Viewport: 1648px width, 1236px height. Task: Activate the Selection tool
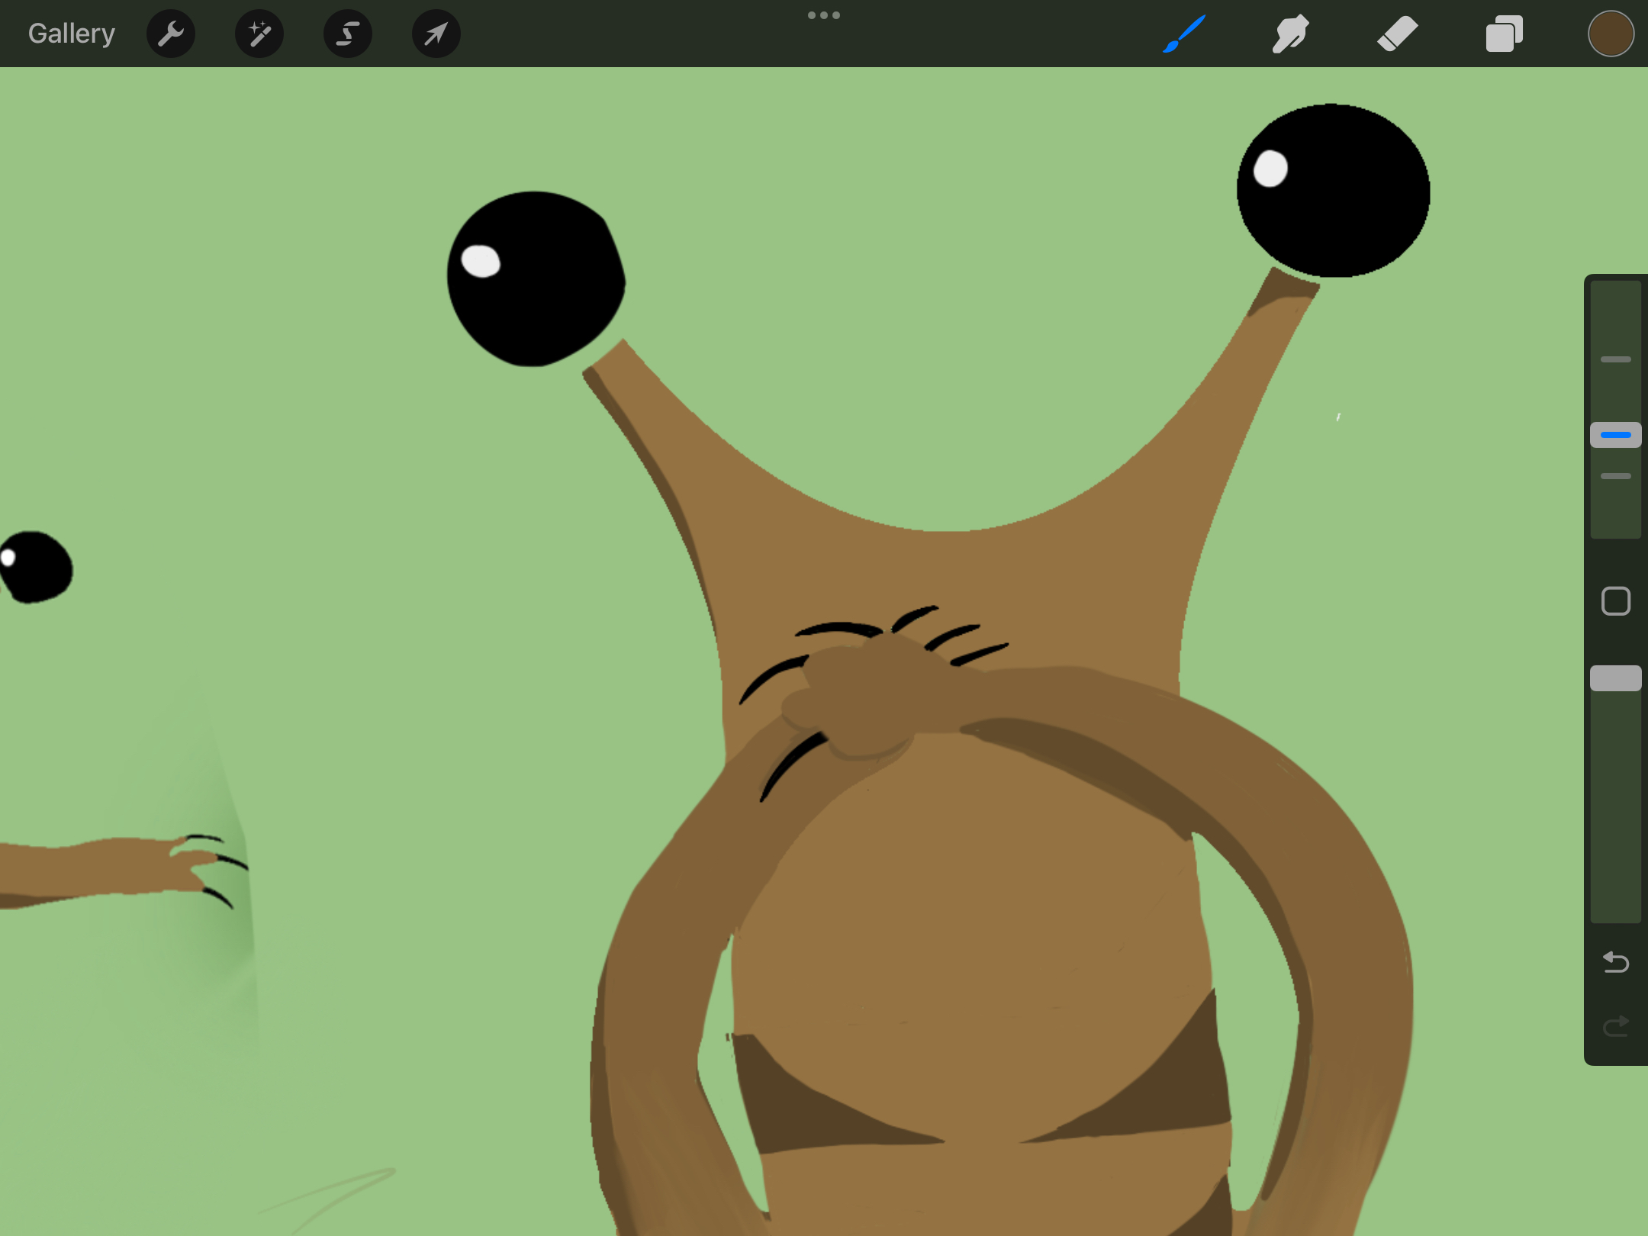(x=348, y=34)
